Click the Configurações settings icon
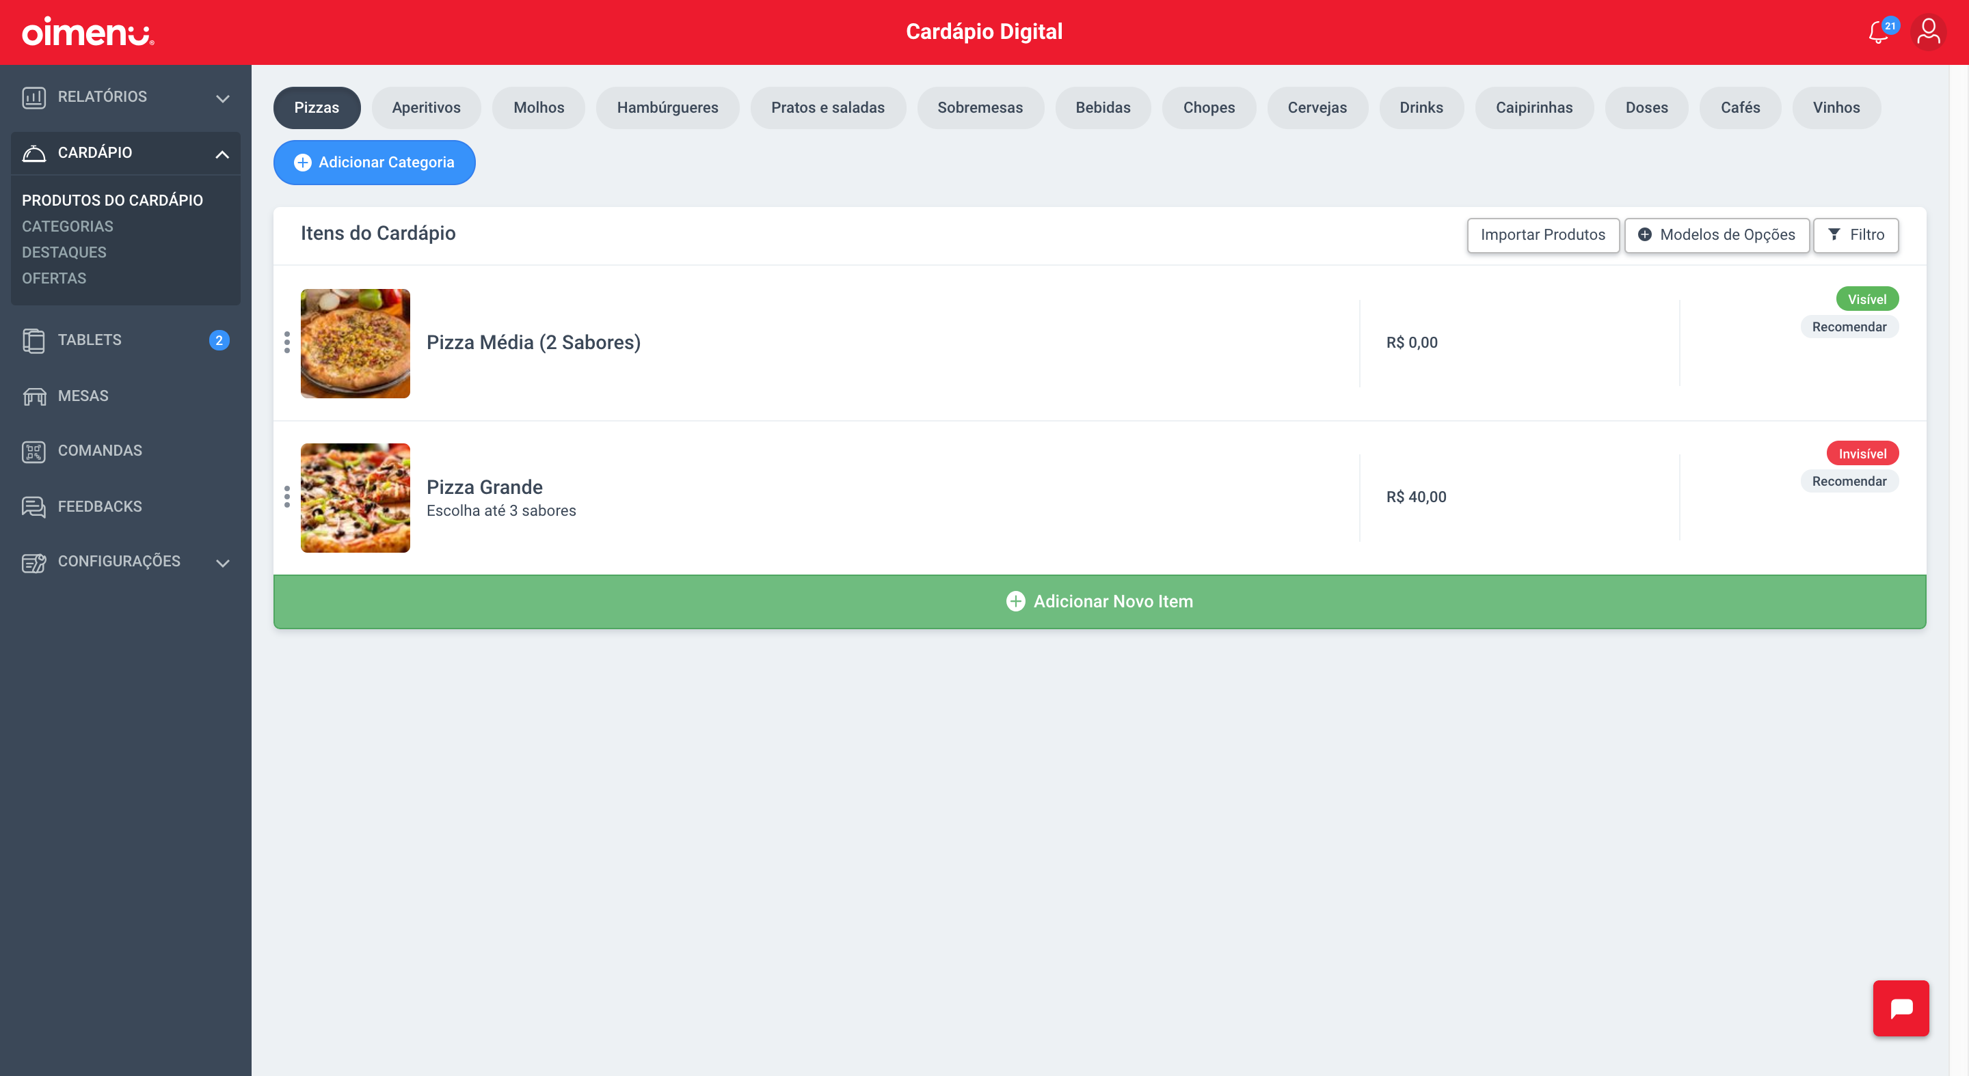 click(34, 562)
